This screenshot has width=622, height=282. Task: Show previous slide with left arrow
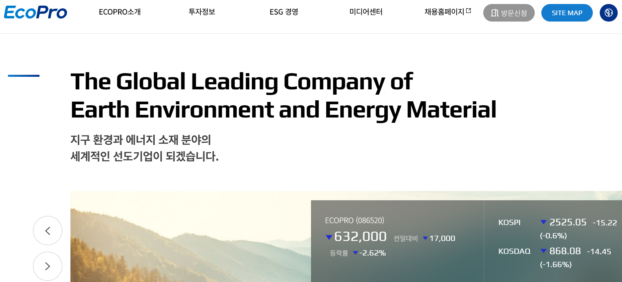47,230
